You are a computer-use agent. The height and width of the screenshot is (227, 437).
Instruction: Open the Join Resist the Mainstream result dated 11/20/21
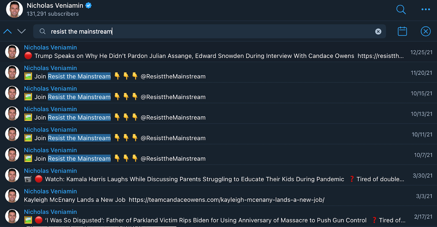(213, 73)
